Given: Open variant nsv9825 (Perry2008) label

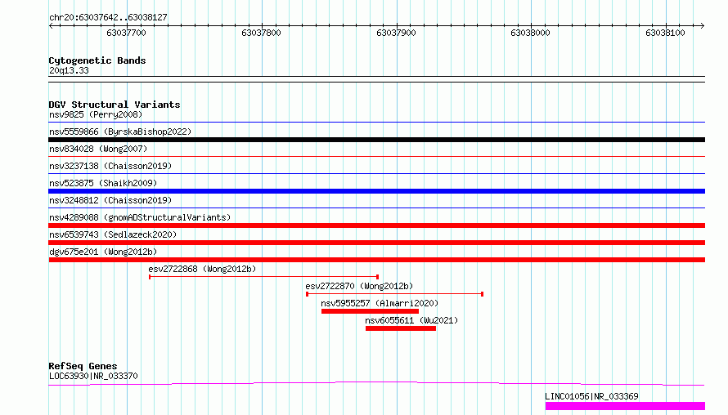Looking at the screenshot, I should [x=96, y=114].
